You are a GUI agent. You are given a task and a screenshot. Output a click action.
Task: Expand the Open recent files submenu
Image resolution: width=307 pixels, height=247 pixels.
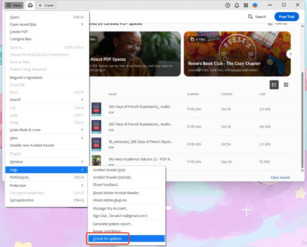tap(46, 25)
